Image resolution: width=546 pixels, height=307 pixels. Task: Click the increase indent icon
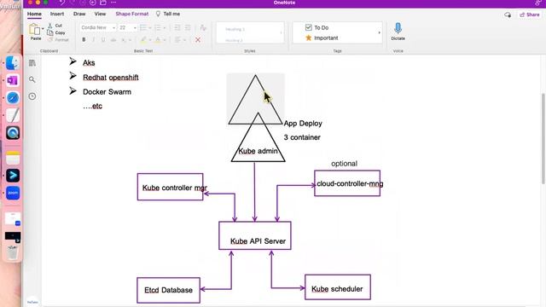coord(188,28)
